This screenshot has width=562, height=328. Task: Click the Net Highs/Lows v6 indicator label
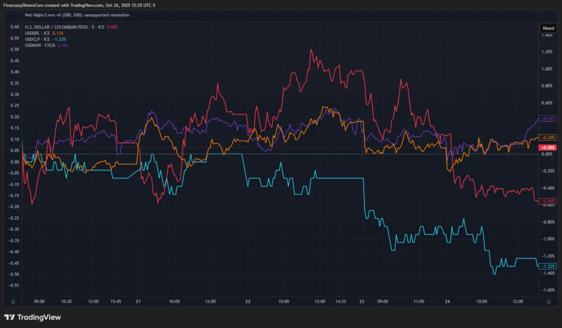point(77,15)
